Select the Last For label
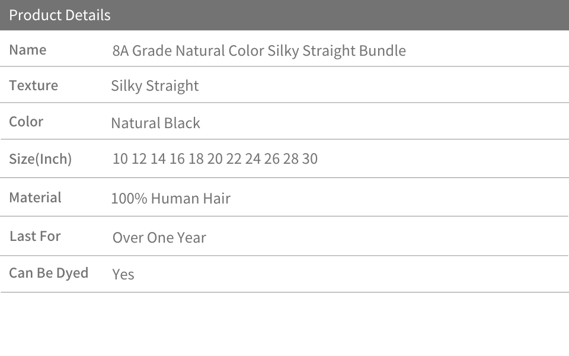This screenshot has width=569, height=356. pyautogui.click(x=35, y=236)
